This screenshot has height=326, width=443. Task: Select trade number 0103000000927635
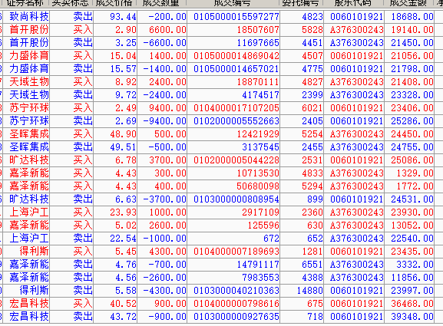pyautogui.click(x=236, y=316)
